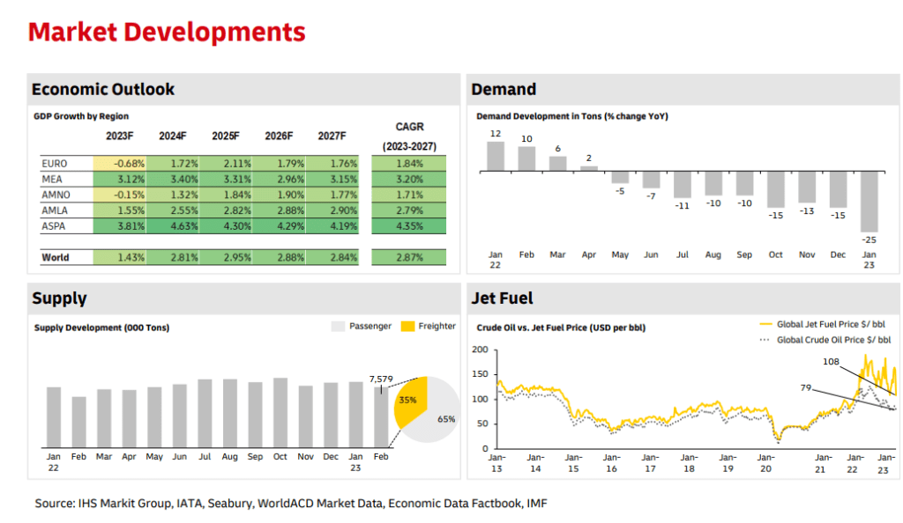Click the Passenger legend gray swatch
The height and width of the screenshot is (523, 903).
[338, 327]
